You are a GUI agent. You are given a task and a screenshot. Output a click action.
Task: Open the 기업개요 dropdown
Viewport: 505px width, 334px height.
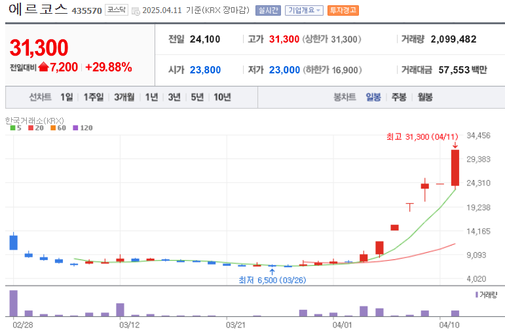[x=304, y=10]
